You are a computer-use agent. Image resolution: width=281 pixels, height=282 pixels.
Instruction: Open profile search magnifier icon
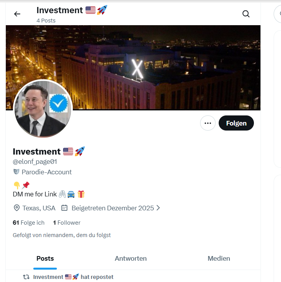[246, 14]
